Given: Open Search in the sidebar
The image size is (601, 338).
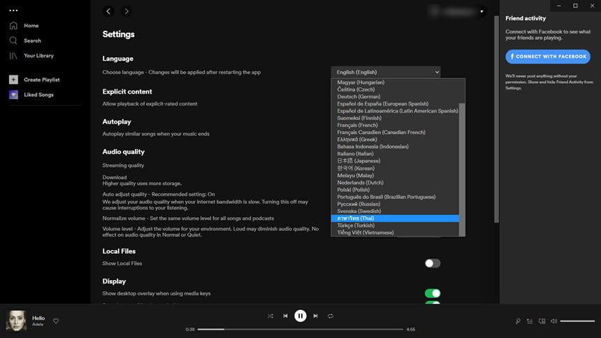Looking at the screenshot, I should tap(32, 41).
